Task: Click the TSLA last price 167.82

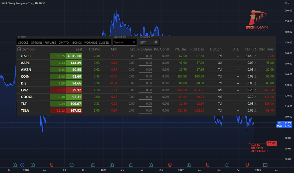Action: pos(74,110)
